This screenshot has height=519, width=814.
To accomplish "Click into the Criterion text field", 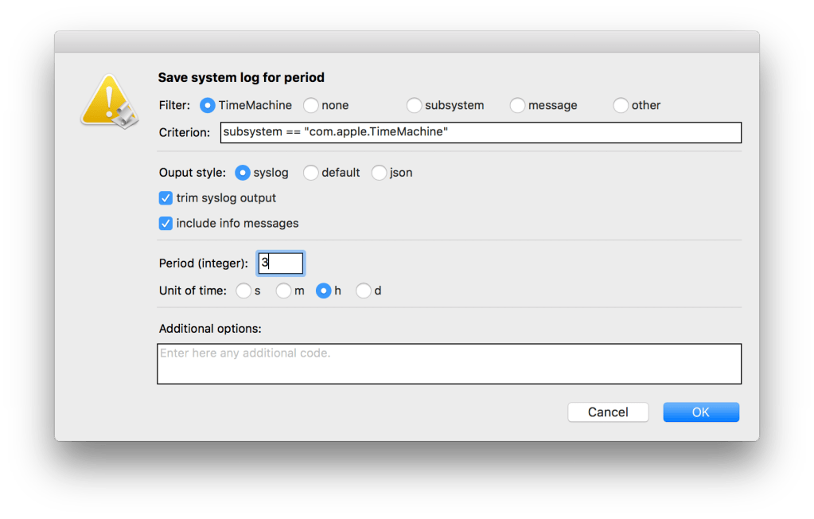I will tap(481, 132).
